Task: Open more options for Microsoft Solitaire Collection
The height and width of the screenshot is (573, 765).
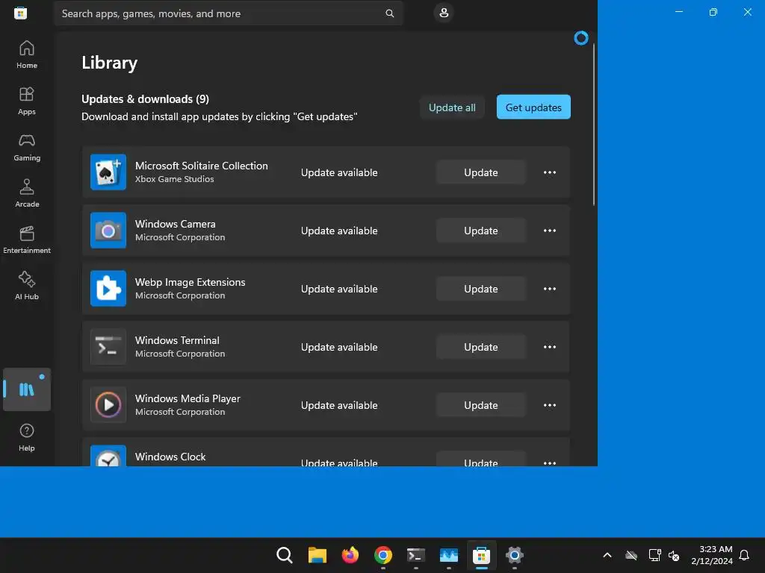Action: pyautogui.click(x=550, y=172)
